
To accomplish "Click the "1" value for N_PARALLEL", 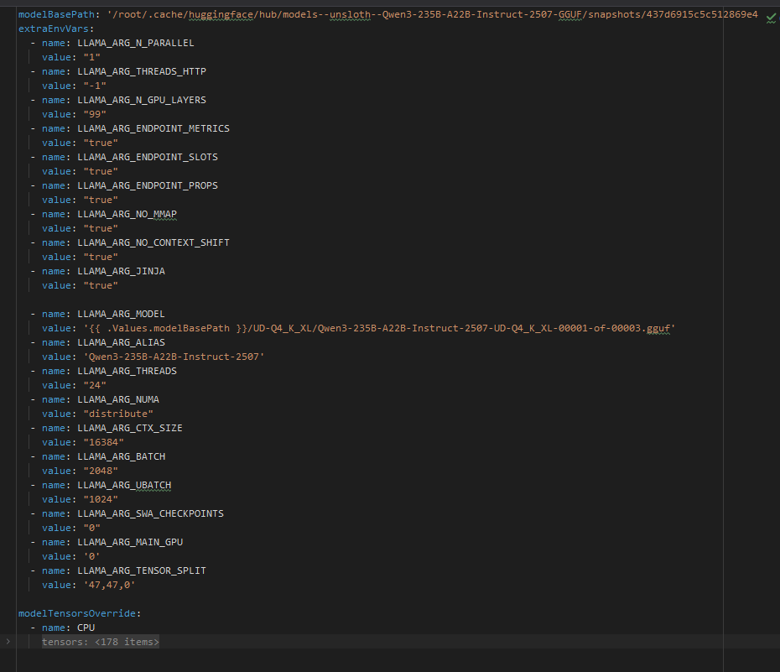I will (x=91, y=58).
